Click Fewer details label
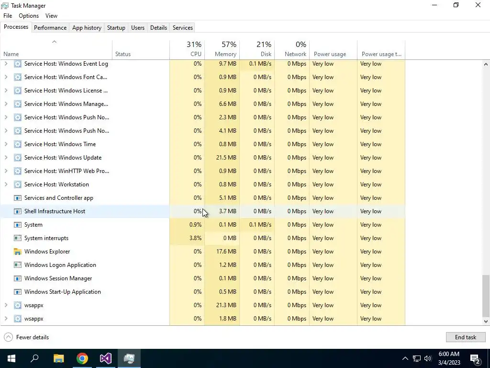Screen dimensions: 490x368 tap(33, 337)
